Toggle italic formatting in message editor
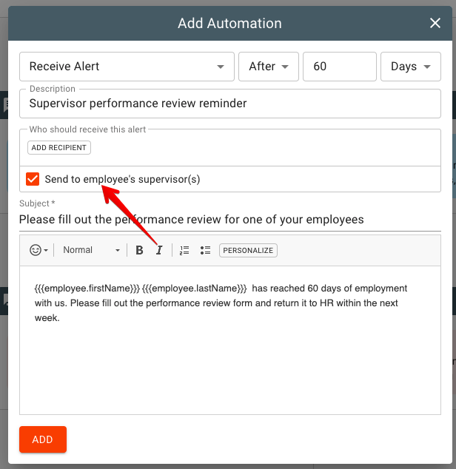 point(159,250)
